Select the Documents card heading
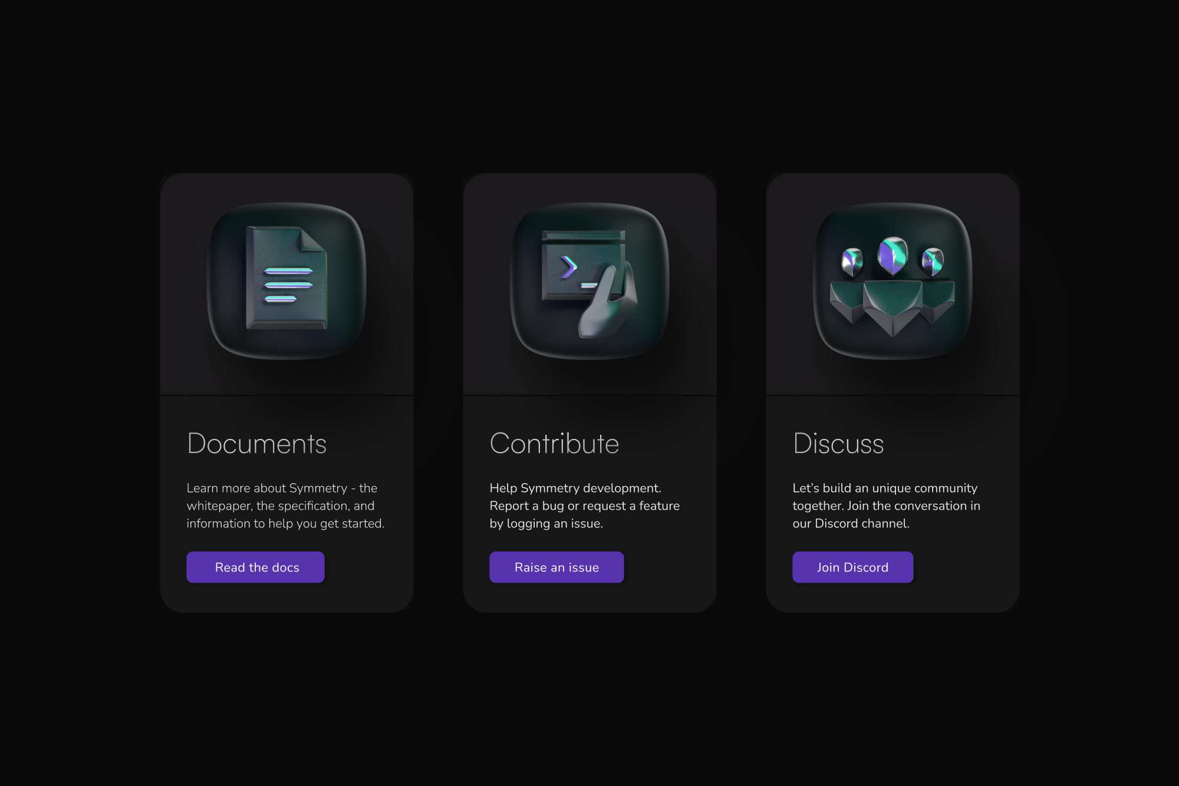1179x786 pixels. click(x=256, y=444)
